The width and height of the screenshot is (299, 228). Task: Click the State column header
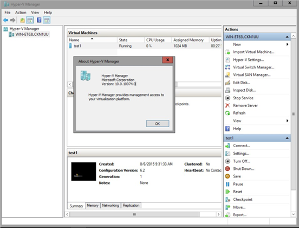pyautogui.click(x=131, y=40)
